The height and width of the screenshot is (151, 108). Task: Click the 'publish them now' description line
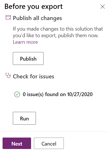point(56,35)
